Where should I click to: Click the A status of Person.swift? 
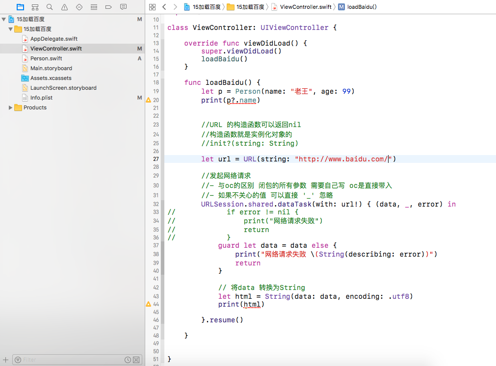[139, 58]
